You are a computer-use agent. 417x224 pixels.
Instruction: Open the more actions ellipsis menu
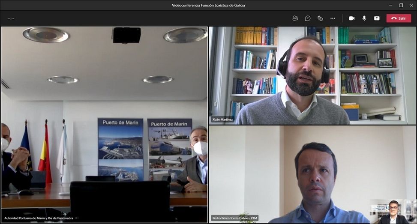coord(333,18)
